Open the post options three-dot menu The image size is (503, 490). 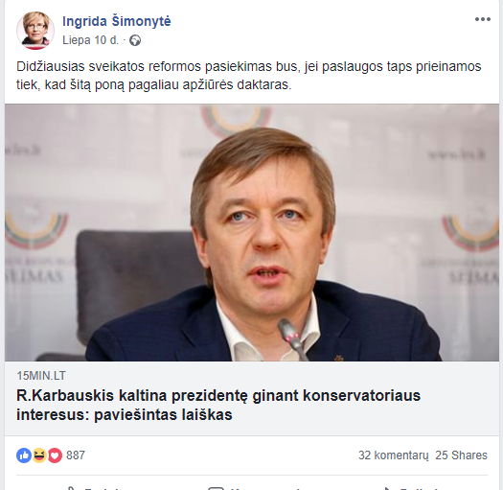point(483,19)
